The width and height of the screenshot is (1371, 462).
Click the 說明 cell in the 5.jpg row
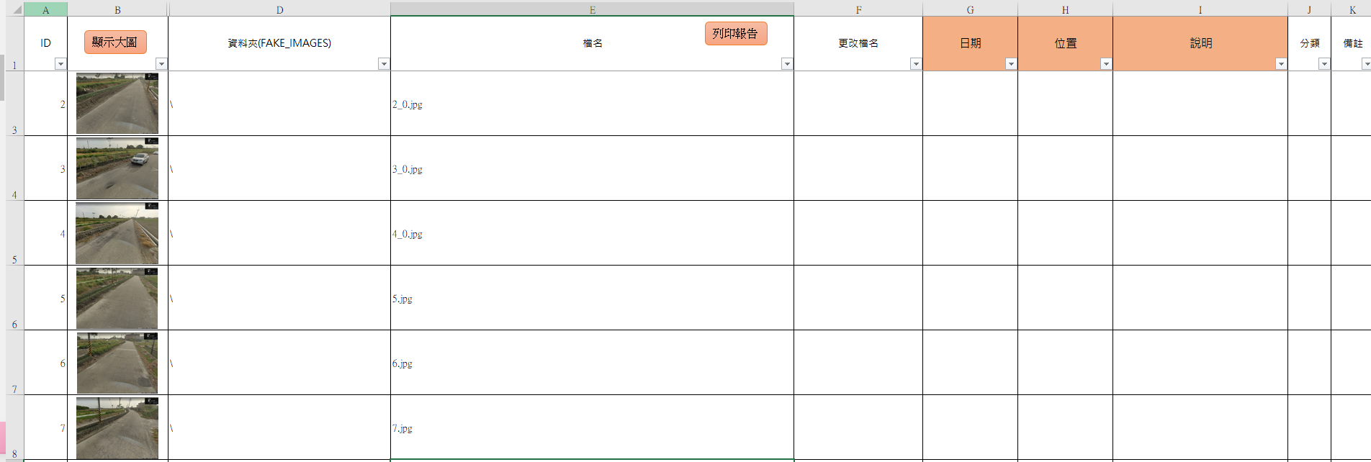click(1200, 298)
